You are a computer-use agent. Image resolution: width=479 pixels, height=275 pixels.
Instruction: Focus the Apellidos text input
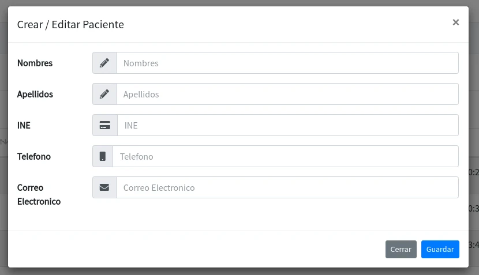click(x=287, y=94)
